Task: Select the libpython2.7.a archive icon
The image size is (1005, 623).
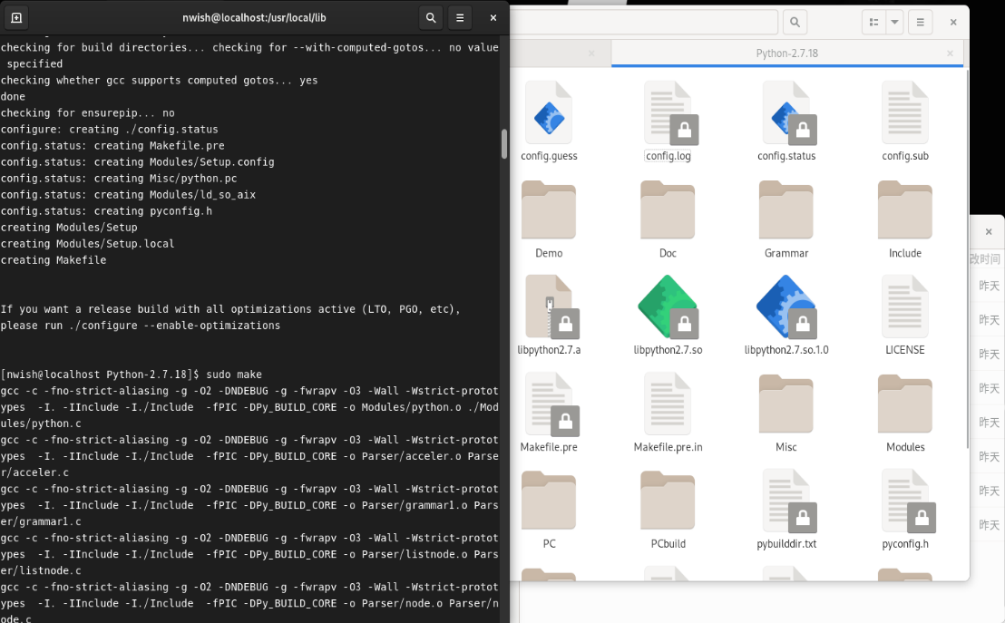Action: click(x=549, y=307)
